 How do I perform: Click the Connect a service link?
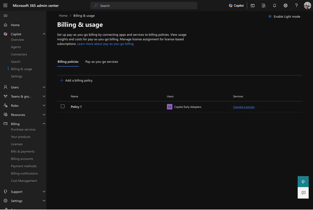tap(244, 107)
